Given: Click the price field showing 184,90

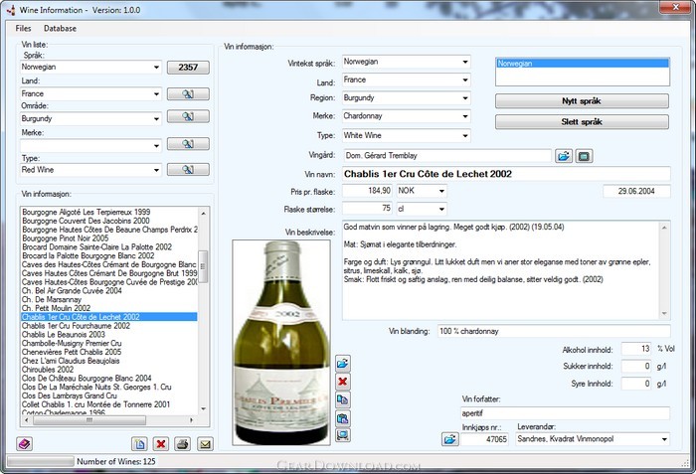Looking at the screenshot, I should [367, 191].
